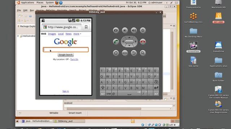
Task: Click the Google search input field
Action: (x=66, y=50)
